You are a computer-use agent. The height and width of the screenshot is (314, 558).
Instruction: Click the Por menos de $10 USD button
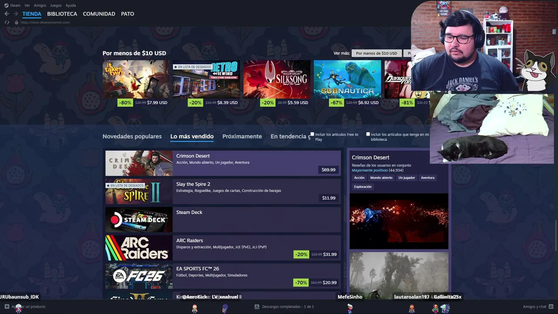tap(377, 53)
